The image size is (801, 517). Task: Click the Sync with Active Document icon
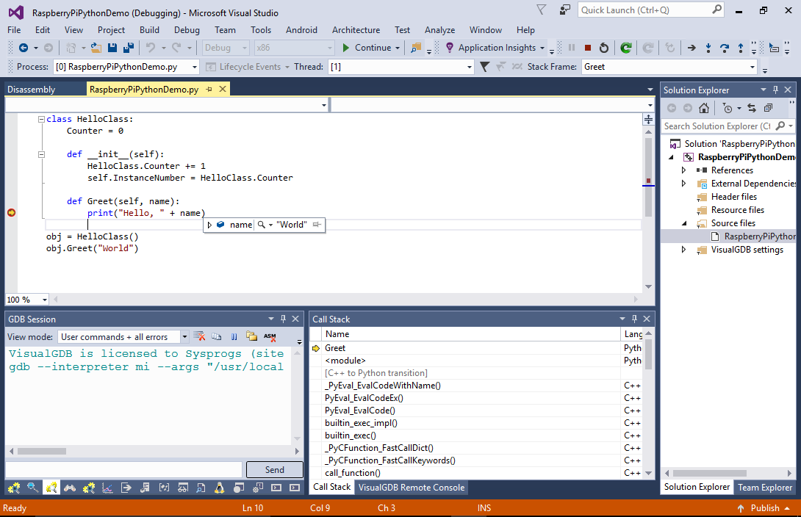(x=752, y=108)
